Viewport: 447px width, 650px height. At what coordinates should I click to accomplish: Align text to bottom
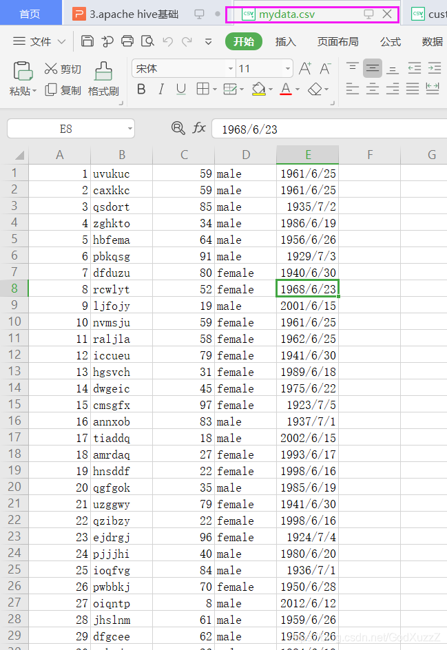[x=393, y=68]
